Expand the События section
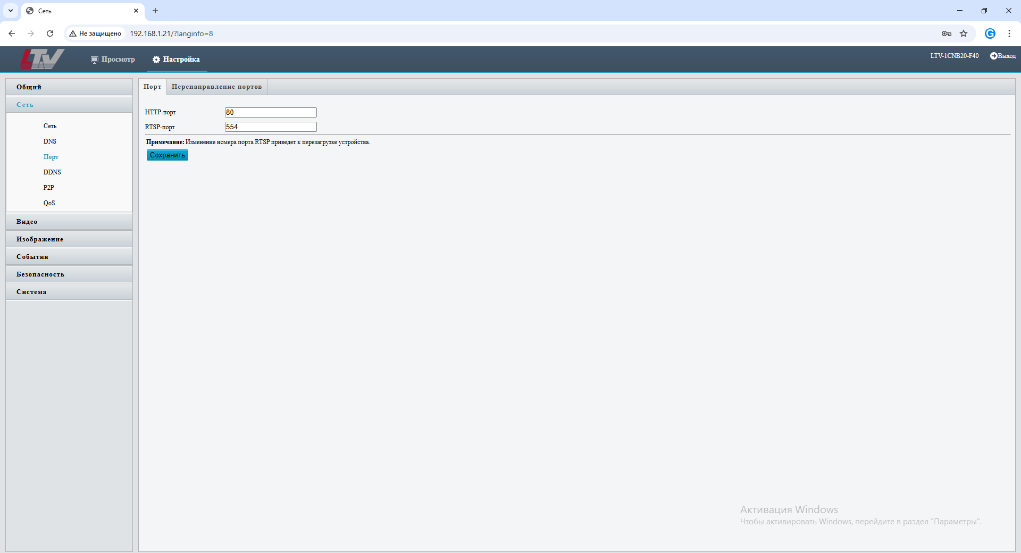This screenshot has height=553, width=1021. pos(69,257)
